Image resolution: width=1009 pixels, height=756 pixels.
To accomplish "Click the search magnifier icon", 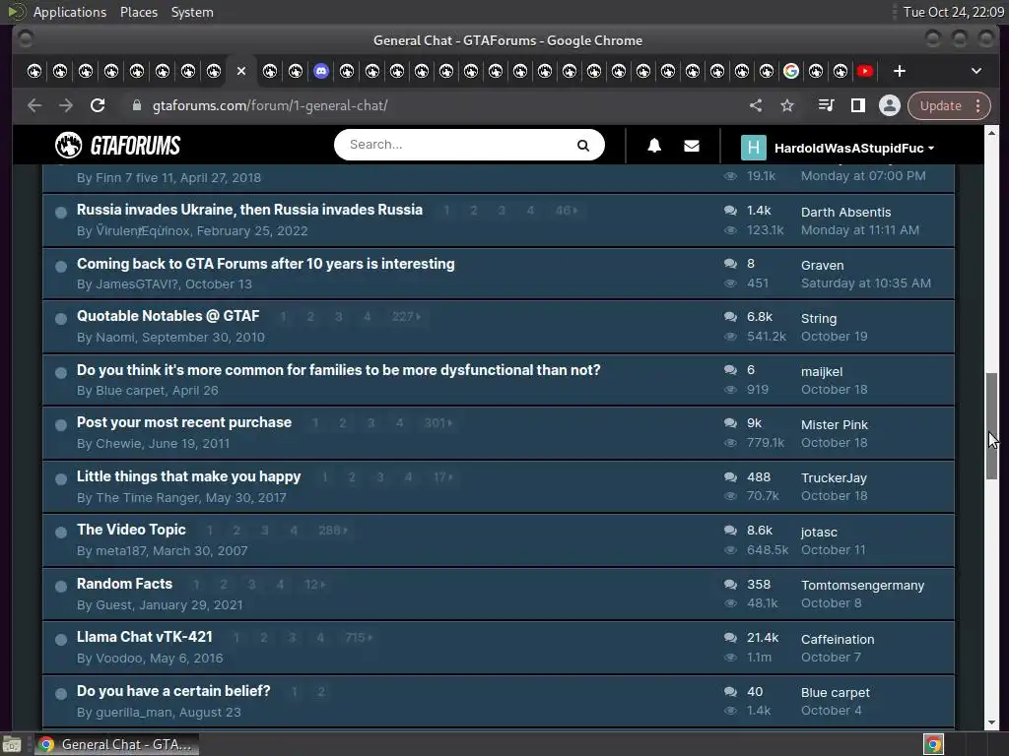I will 583,146.
